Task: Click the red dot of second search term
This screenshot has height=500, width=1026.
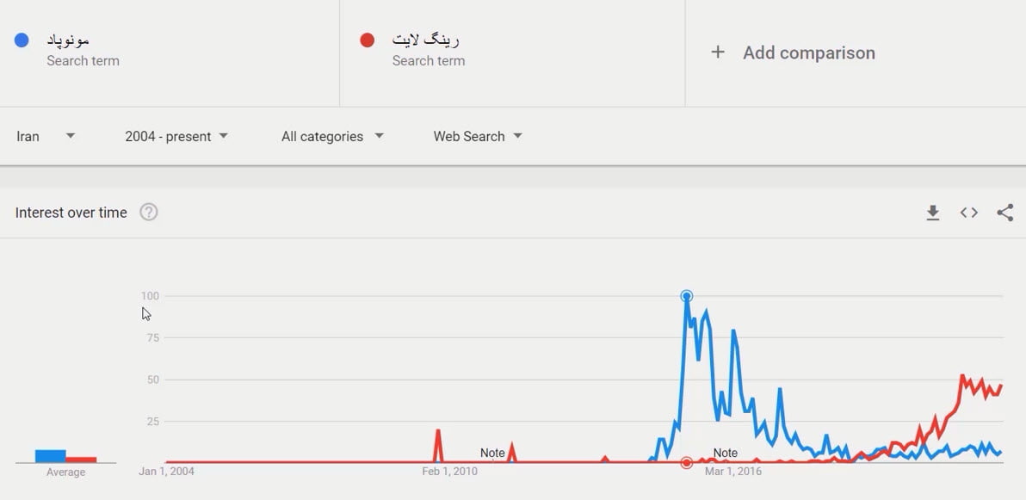Action: tap(368, 40)
